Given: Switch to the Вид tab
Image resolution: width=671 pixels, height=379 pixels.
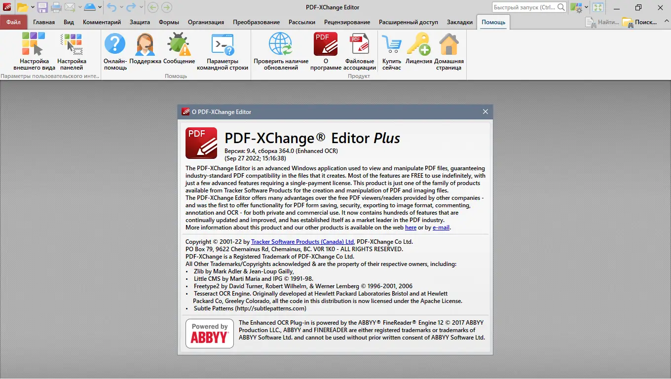Looking at the screenshot, I should (69, 22).
